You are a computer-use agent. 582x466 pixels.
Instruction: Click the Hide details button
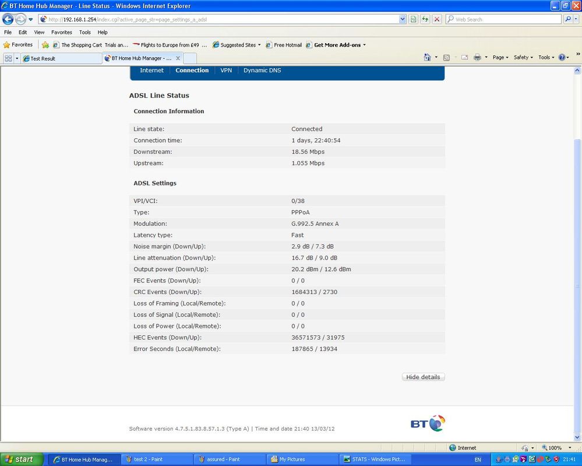coord(423,377)
